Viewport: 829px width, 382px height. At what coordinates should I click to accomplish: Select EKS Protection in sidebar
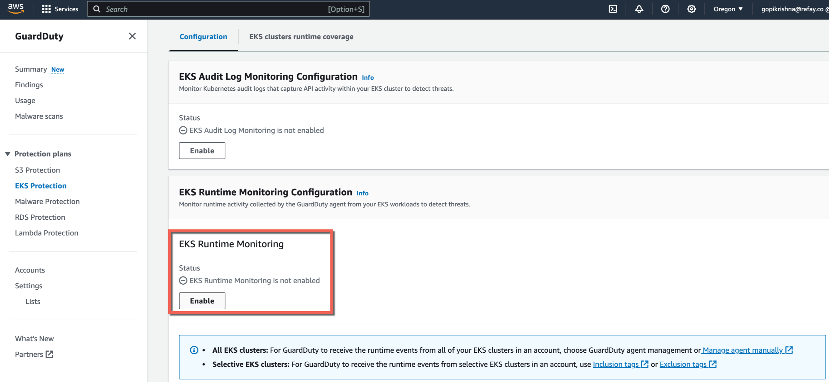tap(41, 186)
